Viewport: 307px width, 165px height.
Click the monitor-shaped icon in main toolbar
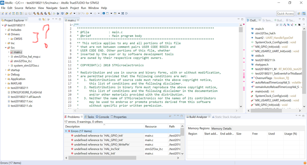click(62, 13)
